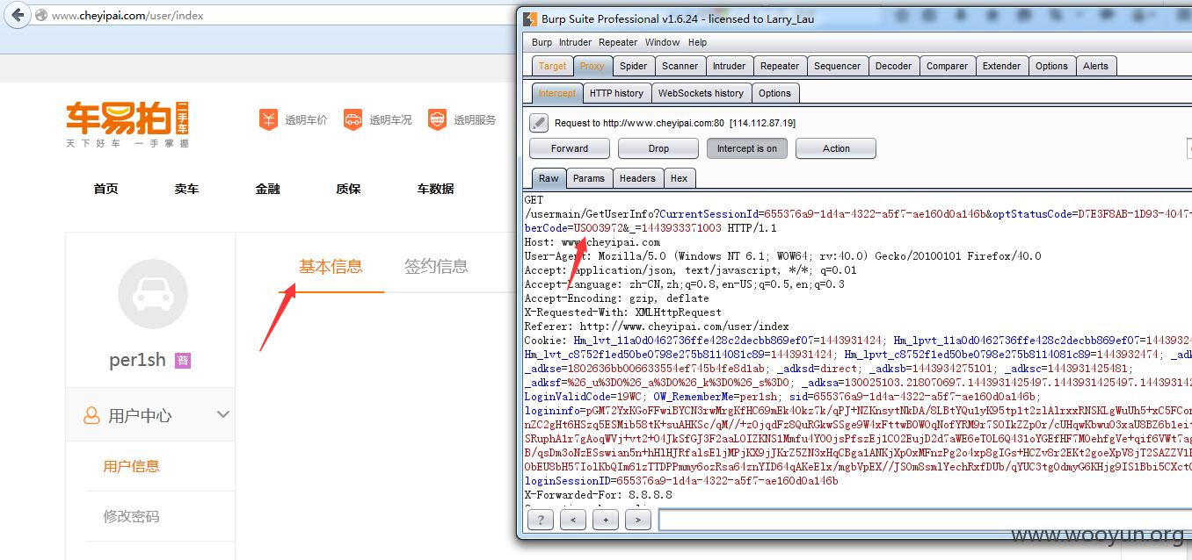This screenshot has height=560, width=1192.
Task: Open the Intruder menu in menu bar
Action: pos(575,42)
